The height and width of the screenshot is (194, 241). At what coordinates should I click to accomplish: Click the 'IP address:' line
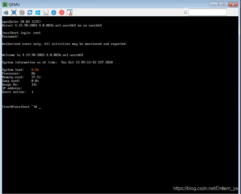(12, 88)
